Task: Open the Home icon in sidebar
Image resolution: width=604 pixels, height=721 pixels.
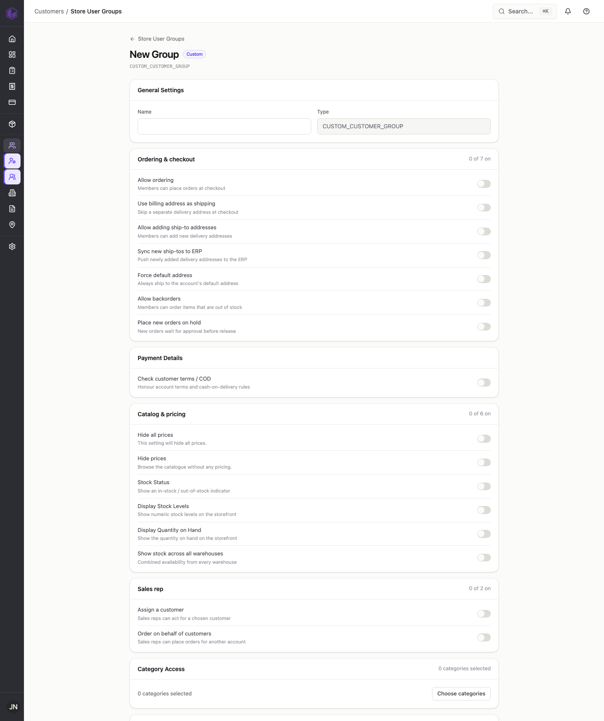Action: tap(12, 39)
